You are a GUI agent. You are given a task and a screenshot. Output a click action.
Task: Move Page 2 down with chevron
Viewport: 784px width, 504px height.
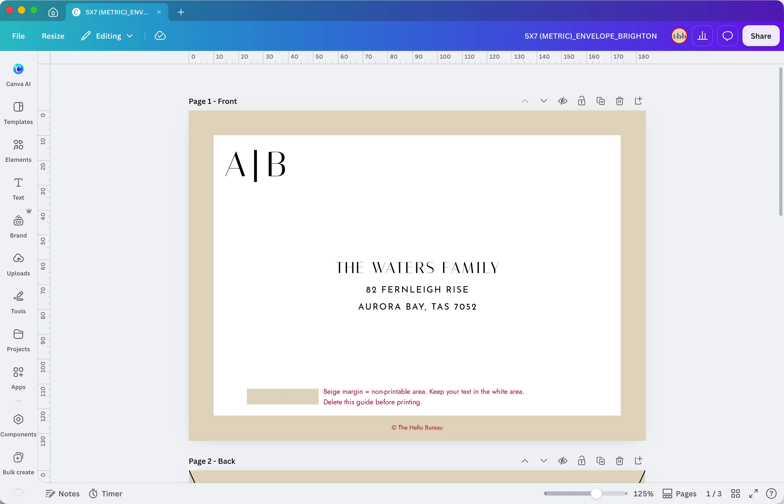pyautogui.click(x=543, y=461)
